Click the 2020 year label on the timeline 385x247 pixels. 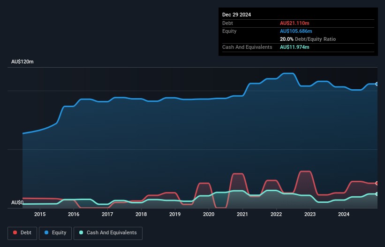click(209, 215)
